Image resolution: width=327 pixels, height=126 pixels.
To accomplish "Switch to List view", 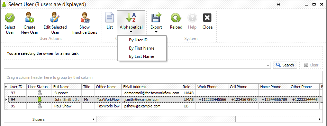I will click(110, 21).
